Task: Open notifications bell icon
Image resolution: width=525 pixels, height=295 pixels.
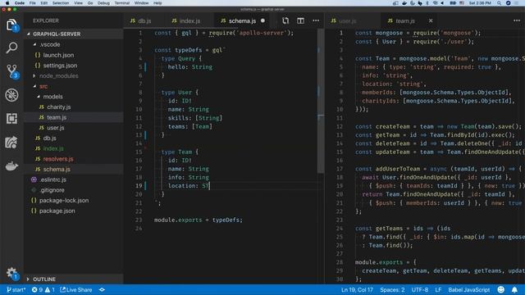Action: [514, 289]
